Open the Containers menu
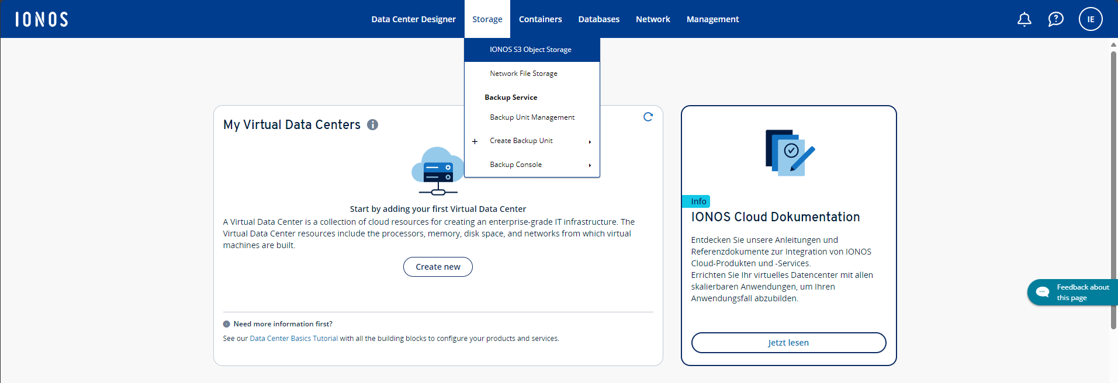 tap(540, 19)
